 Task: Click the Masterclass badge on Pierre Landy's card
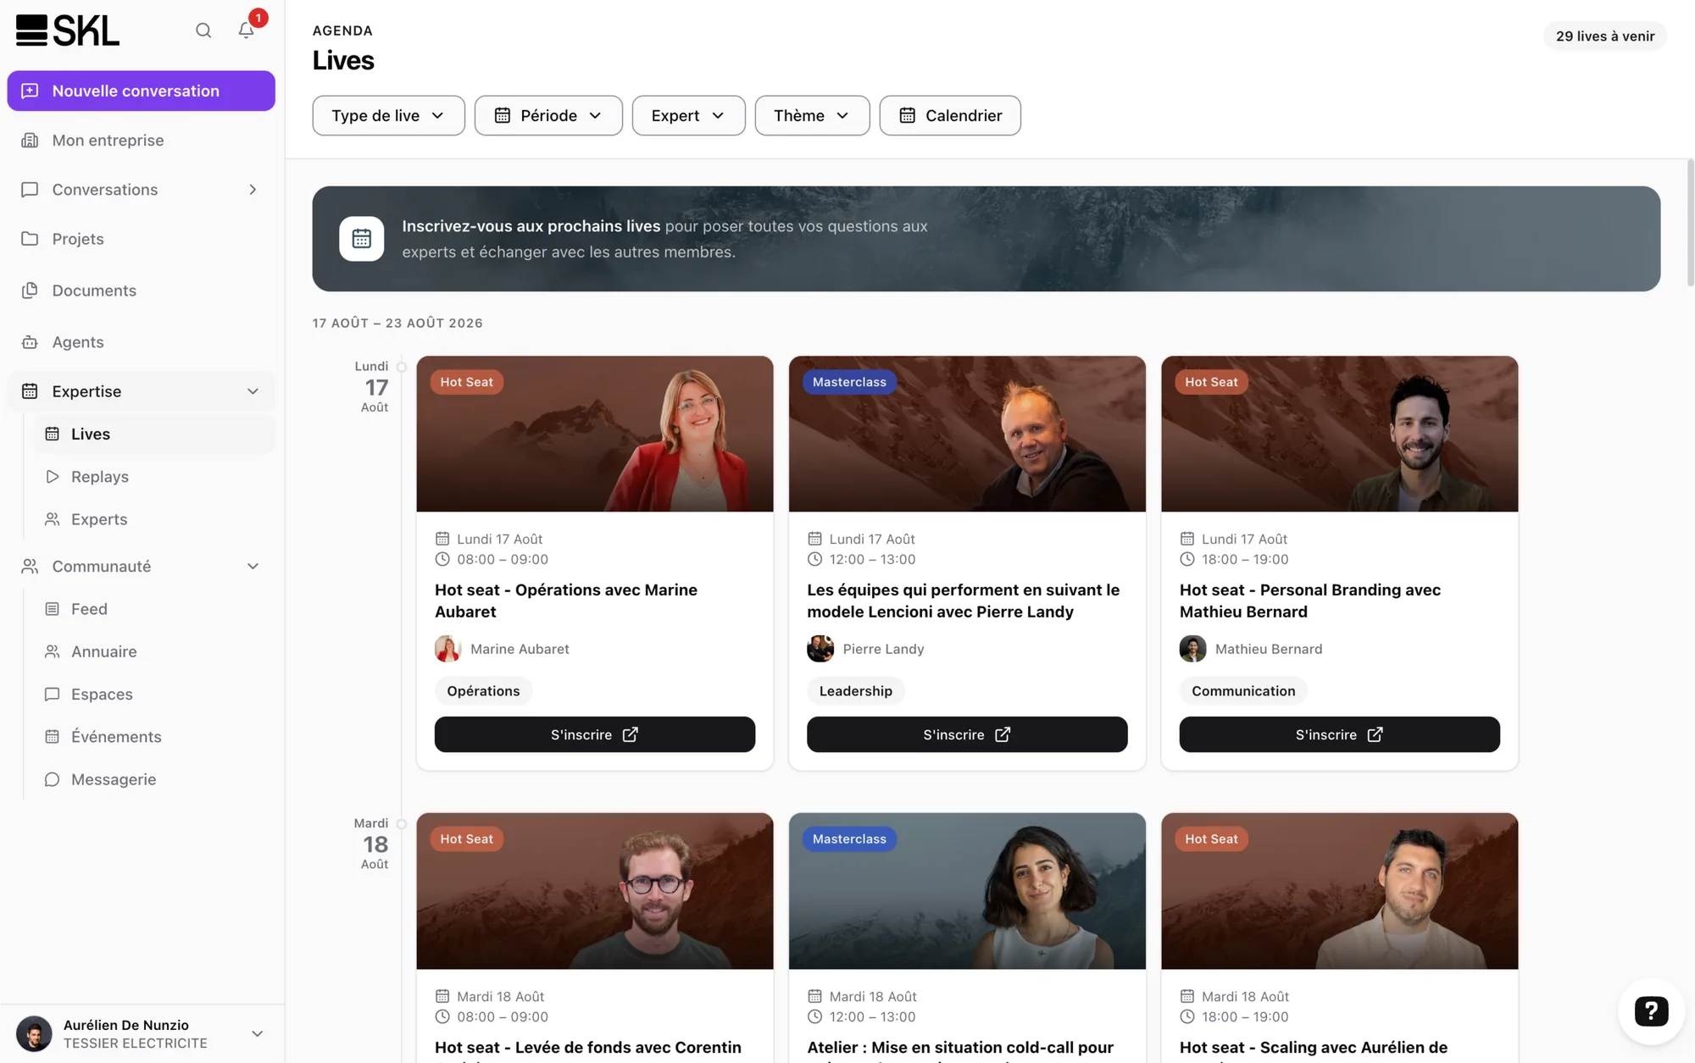pyautogui.click(x=849, y=382)
